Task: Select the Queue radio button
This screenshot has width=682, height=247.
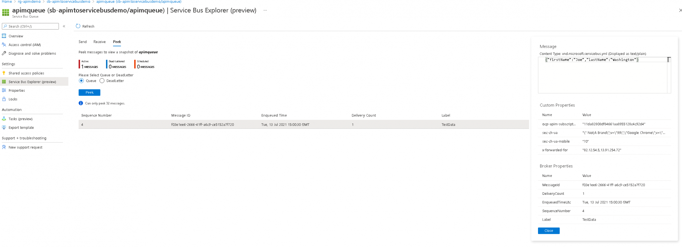Action: 81,81
